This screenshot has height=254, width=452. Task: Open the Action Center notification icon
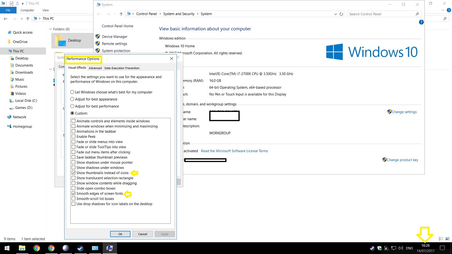tap(443, 248)
